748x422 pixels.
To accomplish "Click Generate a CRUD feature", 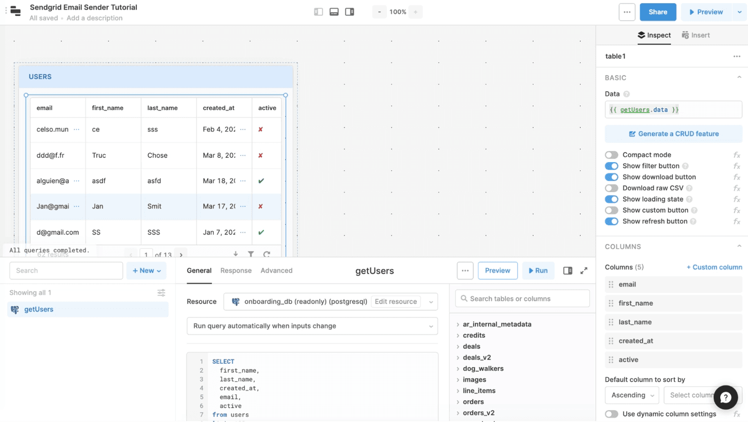I will click(673, 133).
